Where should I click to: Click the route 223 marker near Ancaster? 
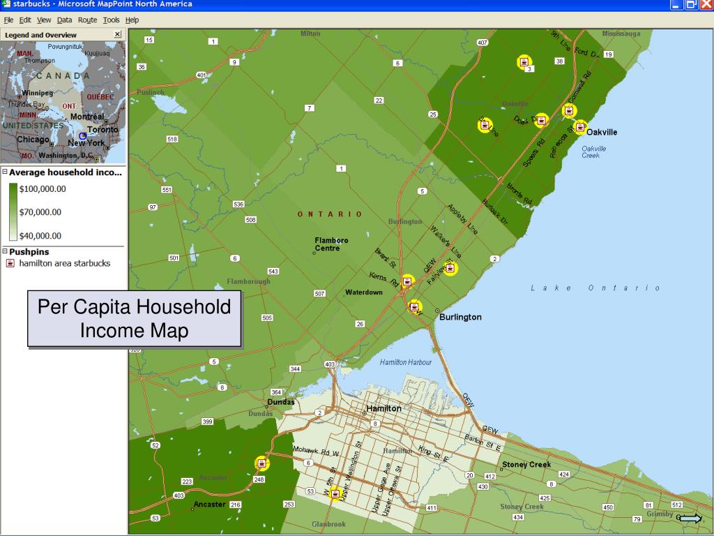pyautogui.click(x=187, y=482)
